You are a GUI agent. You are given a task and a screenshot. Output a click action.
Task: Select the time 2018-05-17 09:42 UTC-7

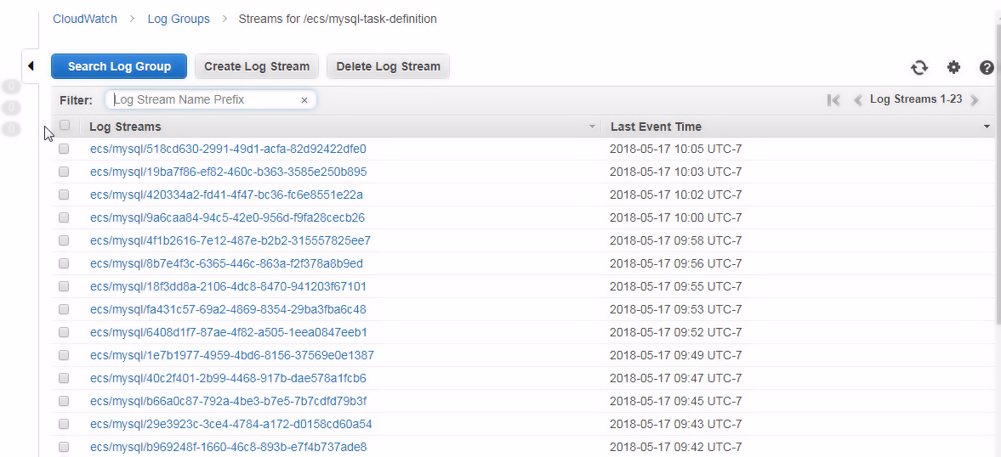(x=676, y=448)
